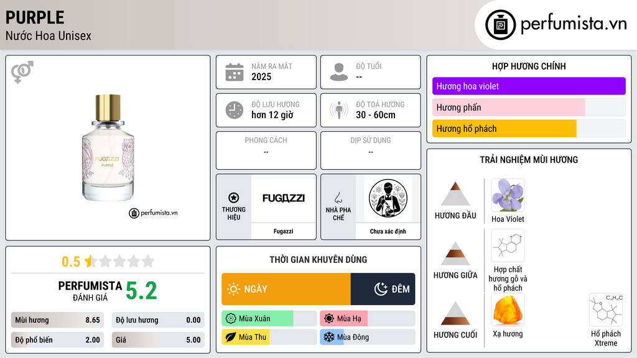This screenshot has height=358, width=637.
Task: Click the Purple perfume bottle image
Action: coord(108,148)
